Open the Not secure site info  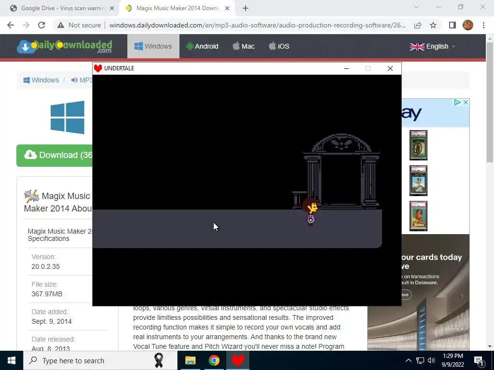79,25
